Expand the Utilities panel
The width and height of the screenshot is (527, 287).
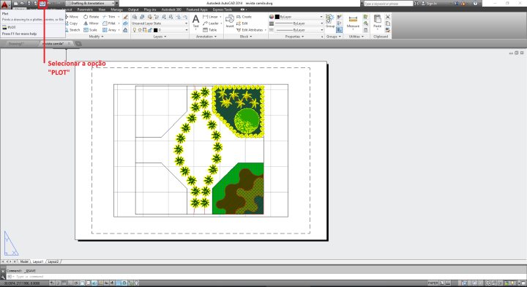point(356,37)
